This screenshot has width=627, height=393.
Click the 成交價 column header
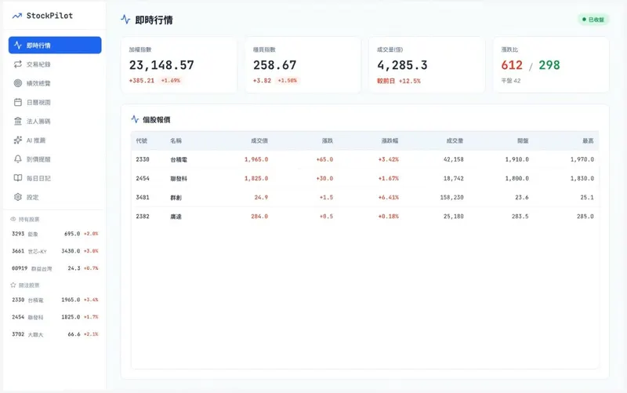tap(259, 140)
